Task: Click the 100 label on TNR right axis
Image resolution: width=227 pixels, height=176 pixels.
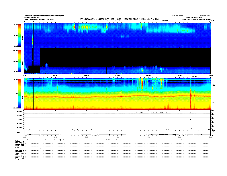Action: 213,85
